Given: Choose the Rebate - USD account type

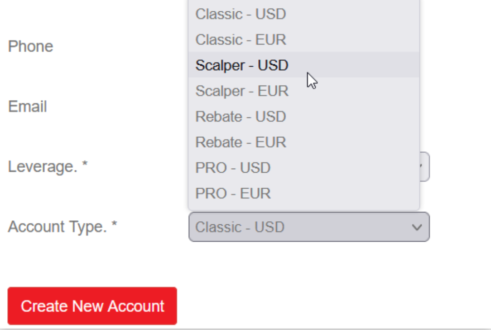Looking at the screenshot, I should [x=241, y=116].
